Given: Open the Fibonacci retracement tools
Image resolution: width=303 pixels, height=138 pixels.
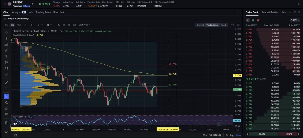Looking at the screenshot, I should pyautogui.click(x=6, y=44).
